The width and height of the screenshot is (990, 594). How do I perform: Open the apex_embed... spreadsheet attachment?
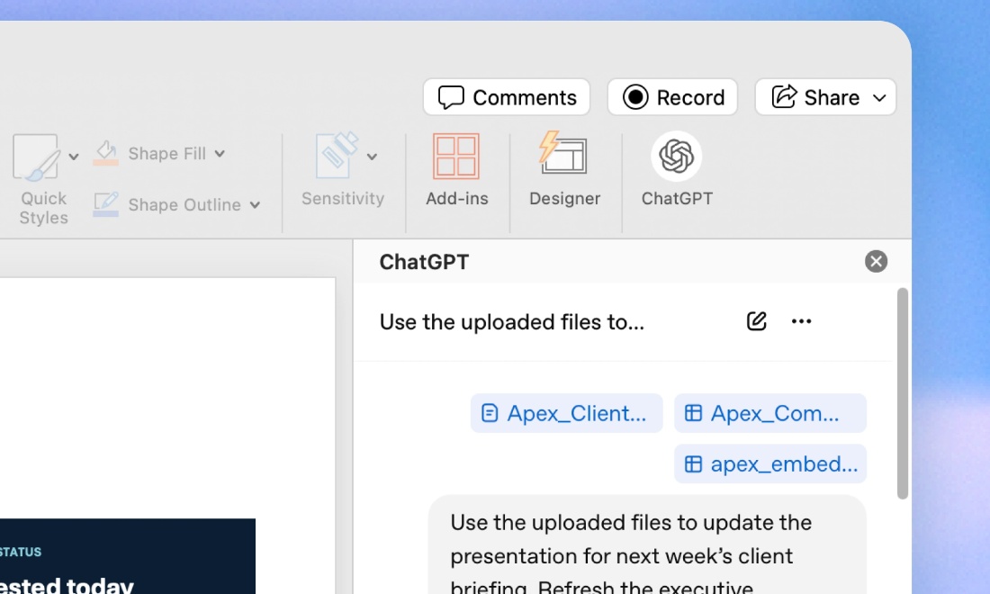[x=770, y=464]
